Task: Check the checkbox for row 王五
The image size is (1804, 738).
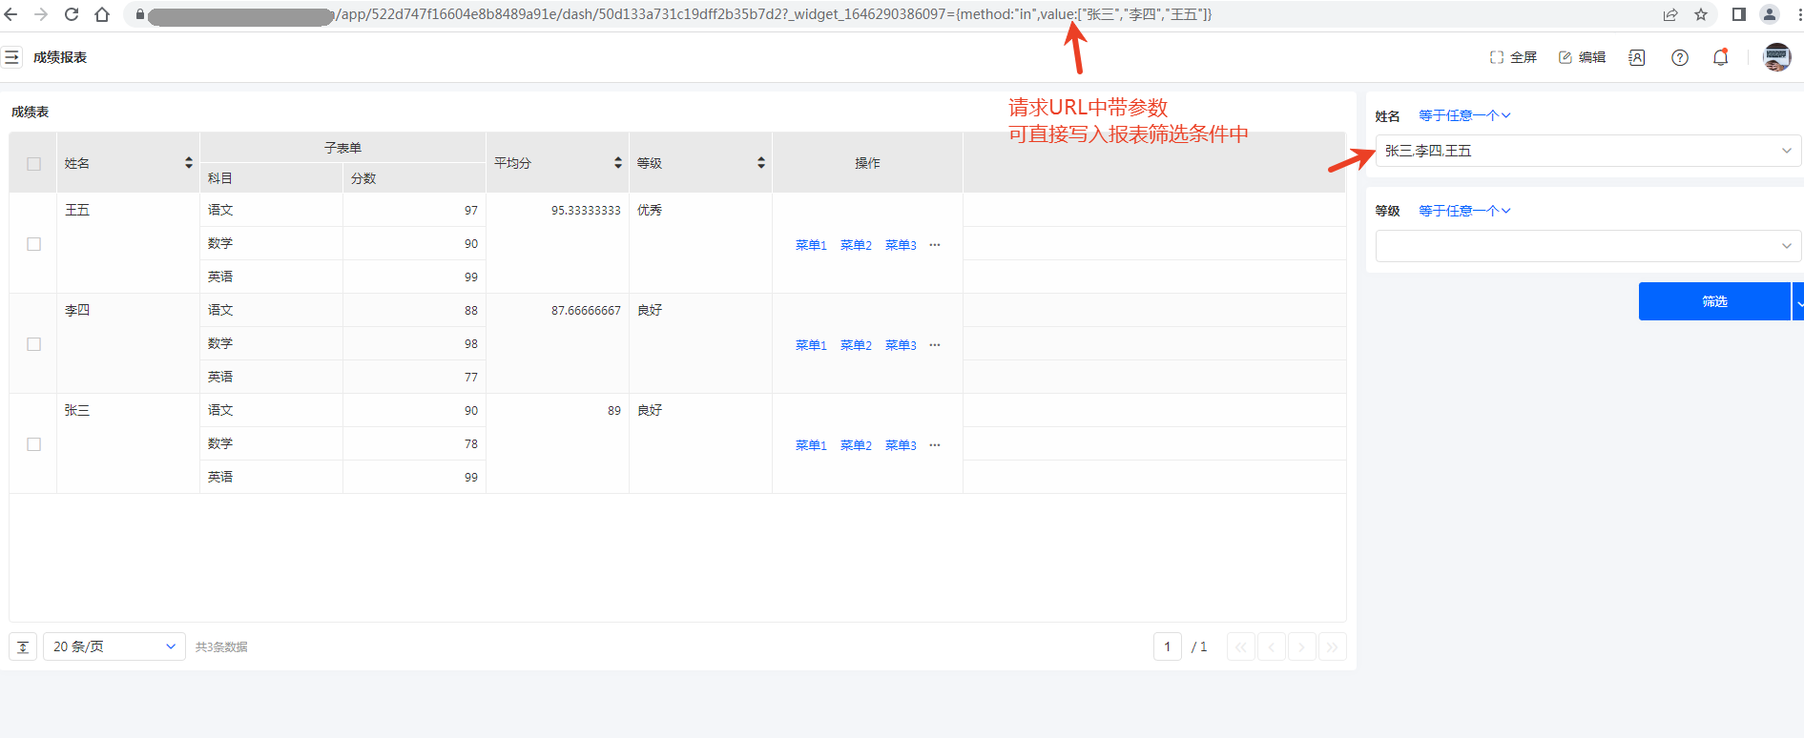Action: coord(34,244)
